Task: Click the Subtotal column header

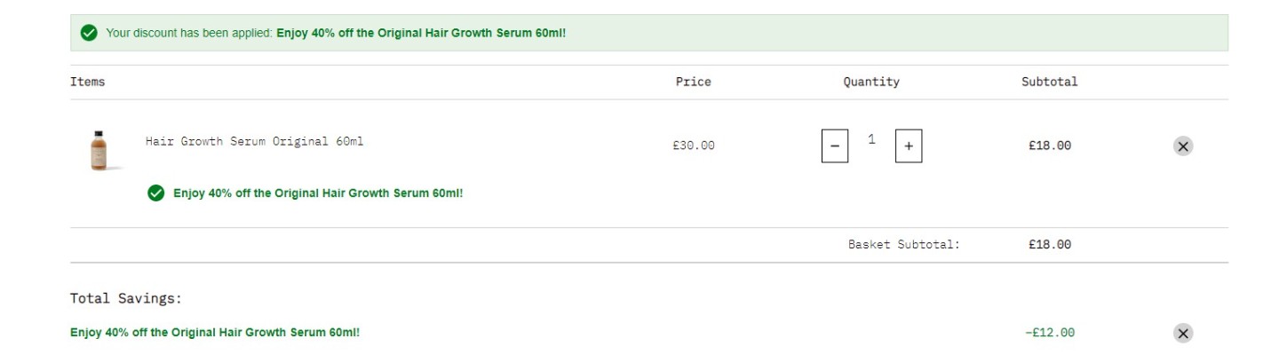Action: click(x=1049, y=82)
